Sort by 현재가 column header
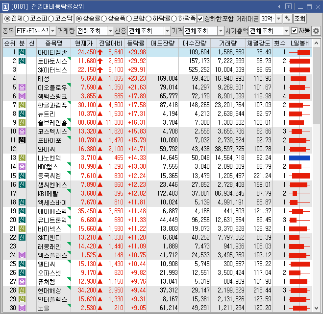The width and height of the screenshot is (323, 314). coord(84,43)
